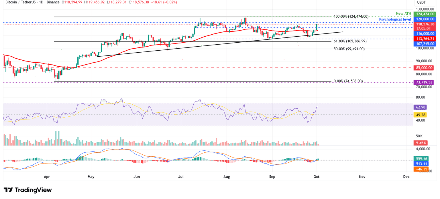The image size is (440, 199).
Task: Select the dashed red 85,000 support line
Action: click(201, 68)
